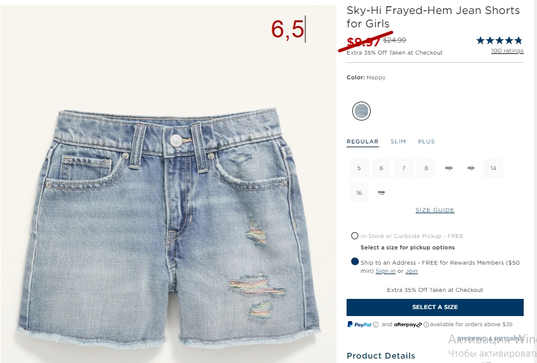Image resolution: width=537 pixels, height=363 pixels.
Task: Choose size 16
Action: pyautogui.click(x=359, y=193)
